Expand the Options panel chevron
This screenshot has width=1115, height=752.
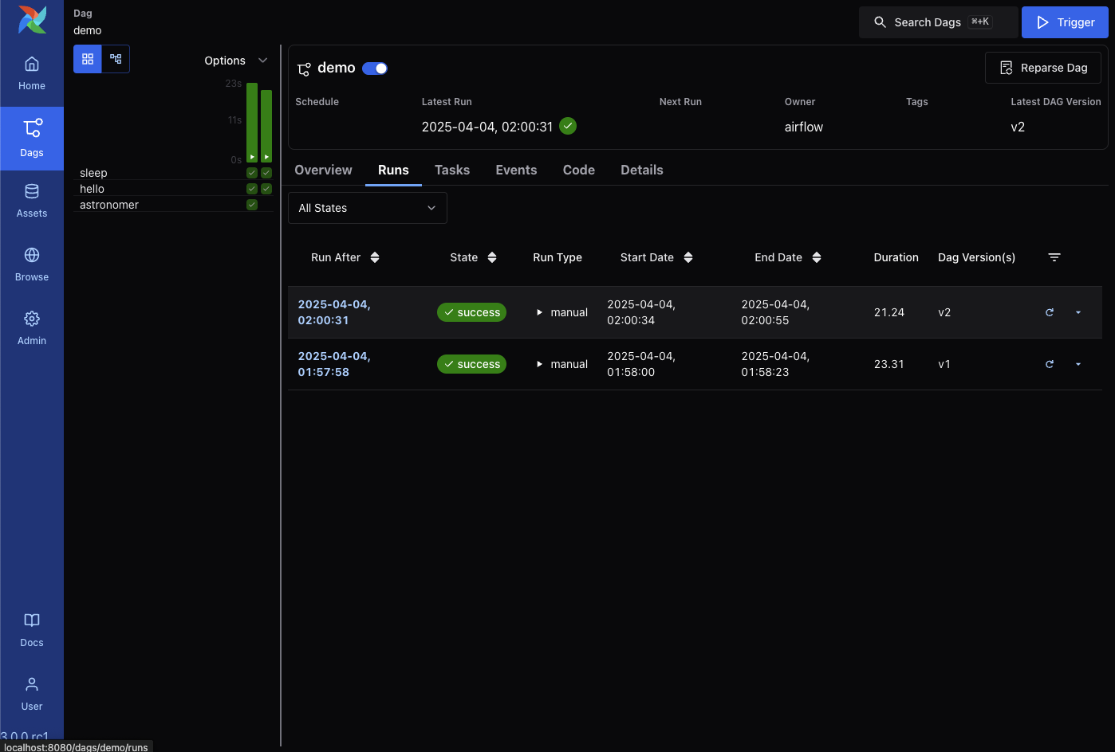[x=262, y=61]
